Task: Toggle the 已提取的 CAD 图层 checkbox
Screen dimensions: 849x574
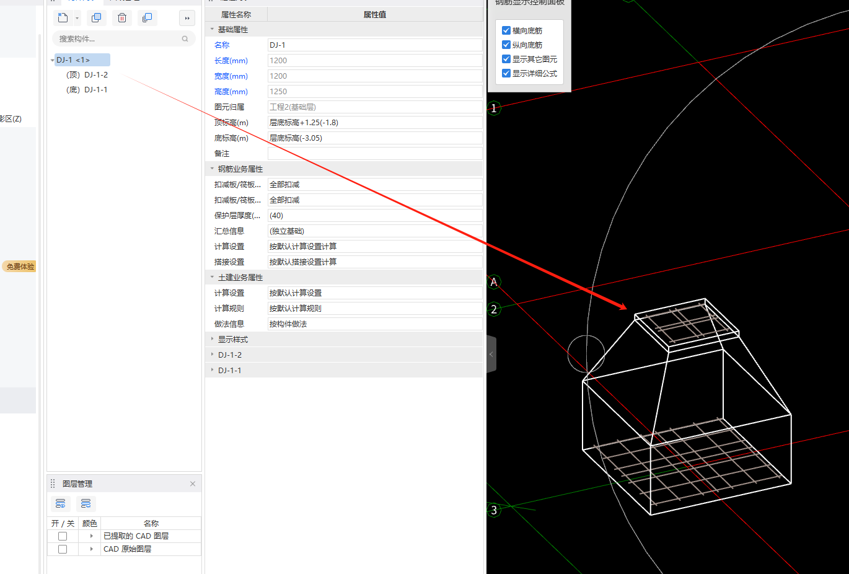Action: point(63,536)
